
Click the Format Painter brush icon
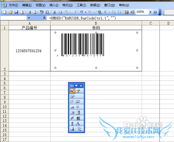tap(74, 12)
